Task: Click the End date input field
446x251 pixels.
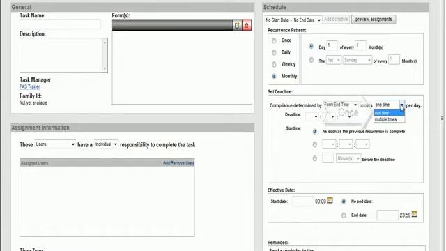Action: click(387, 215)
